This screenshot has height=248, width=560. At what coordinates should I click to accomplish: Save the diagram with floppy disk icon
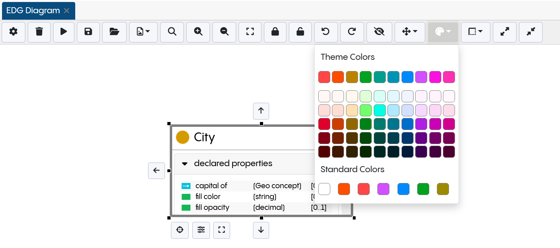[x=89, y=32]
